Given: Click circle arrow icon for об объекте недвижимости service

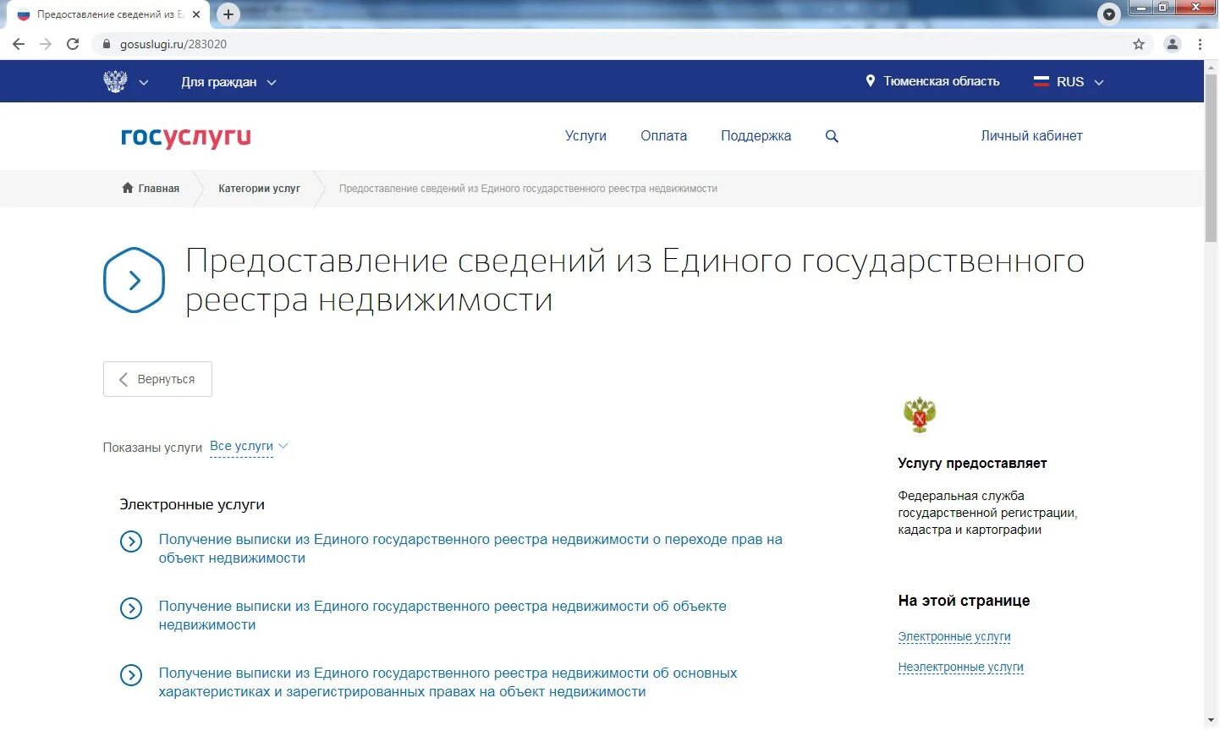Looking at the screenshot, I should 131,608.
